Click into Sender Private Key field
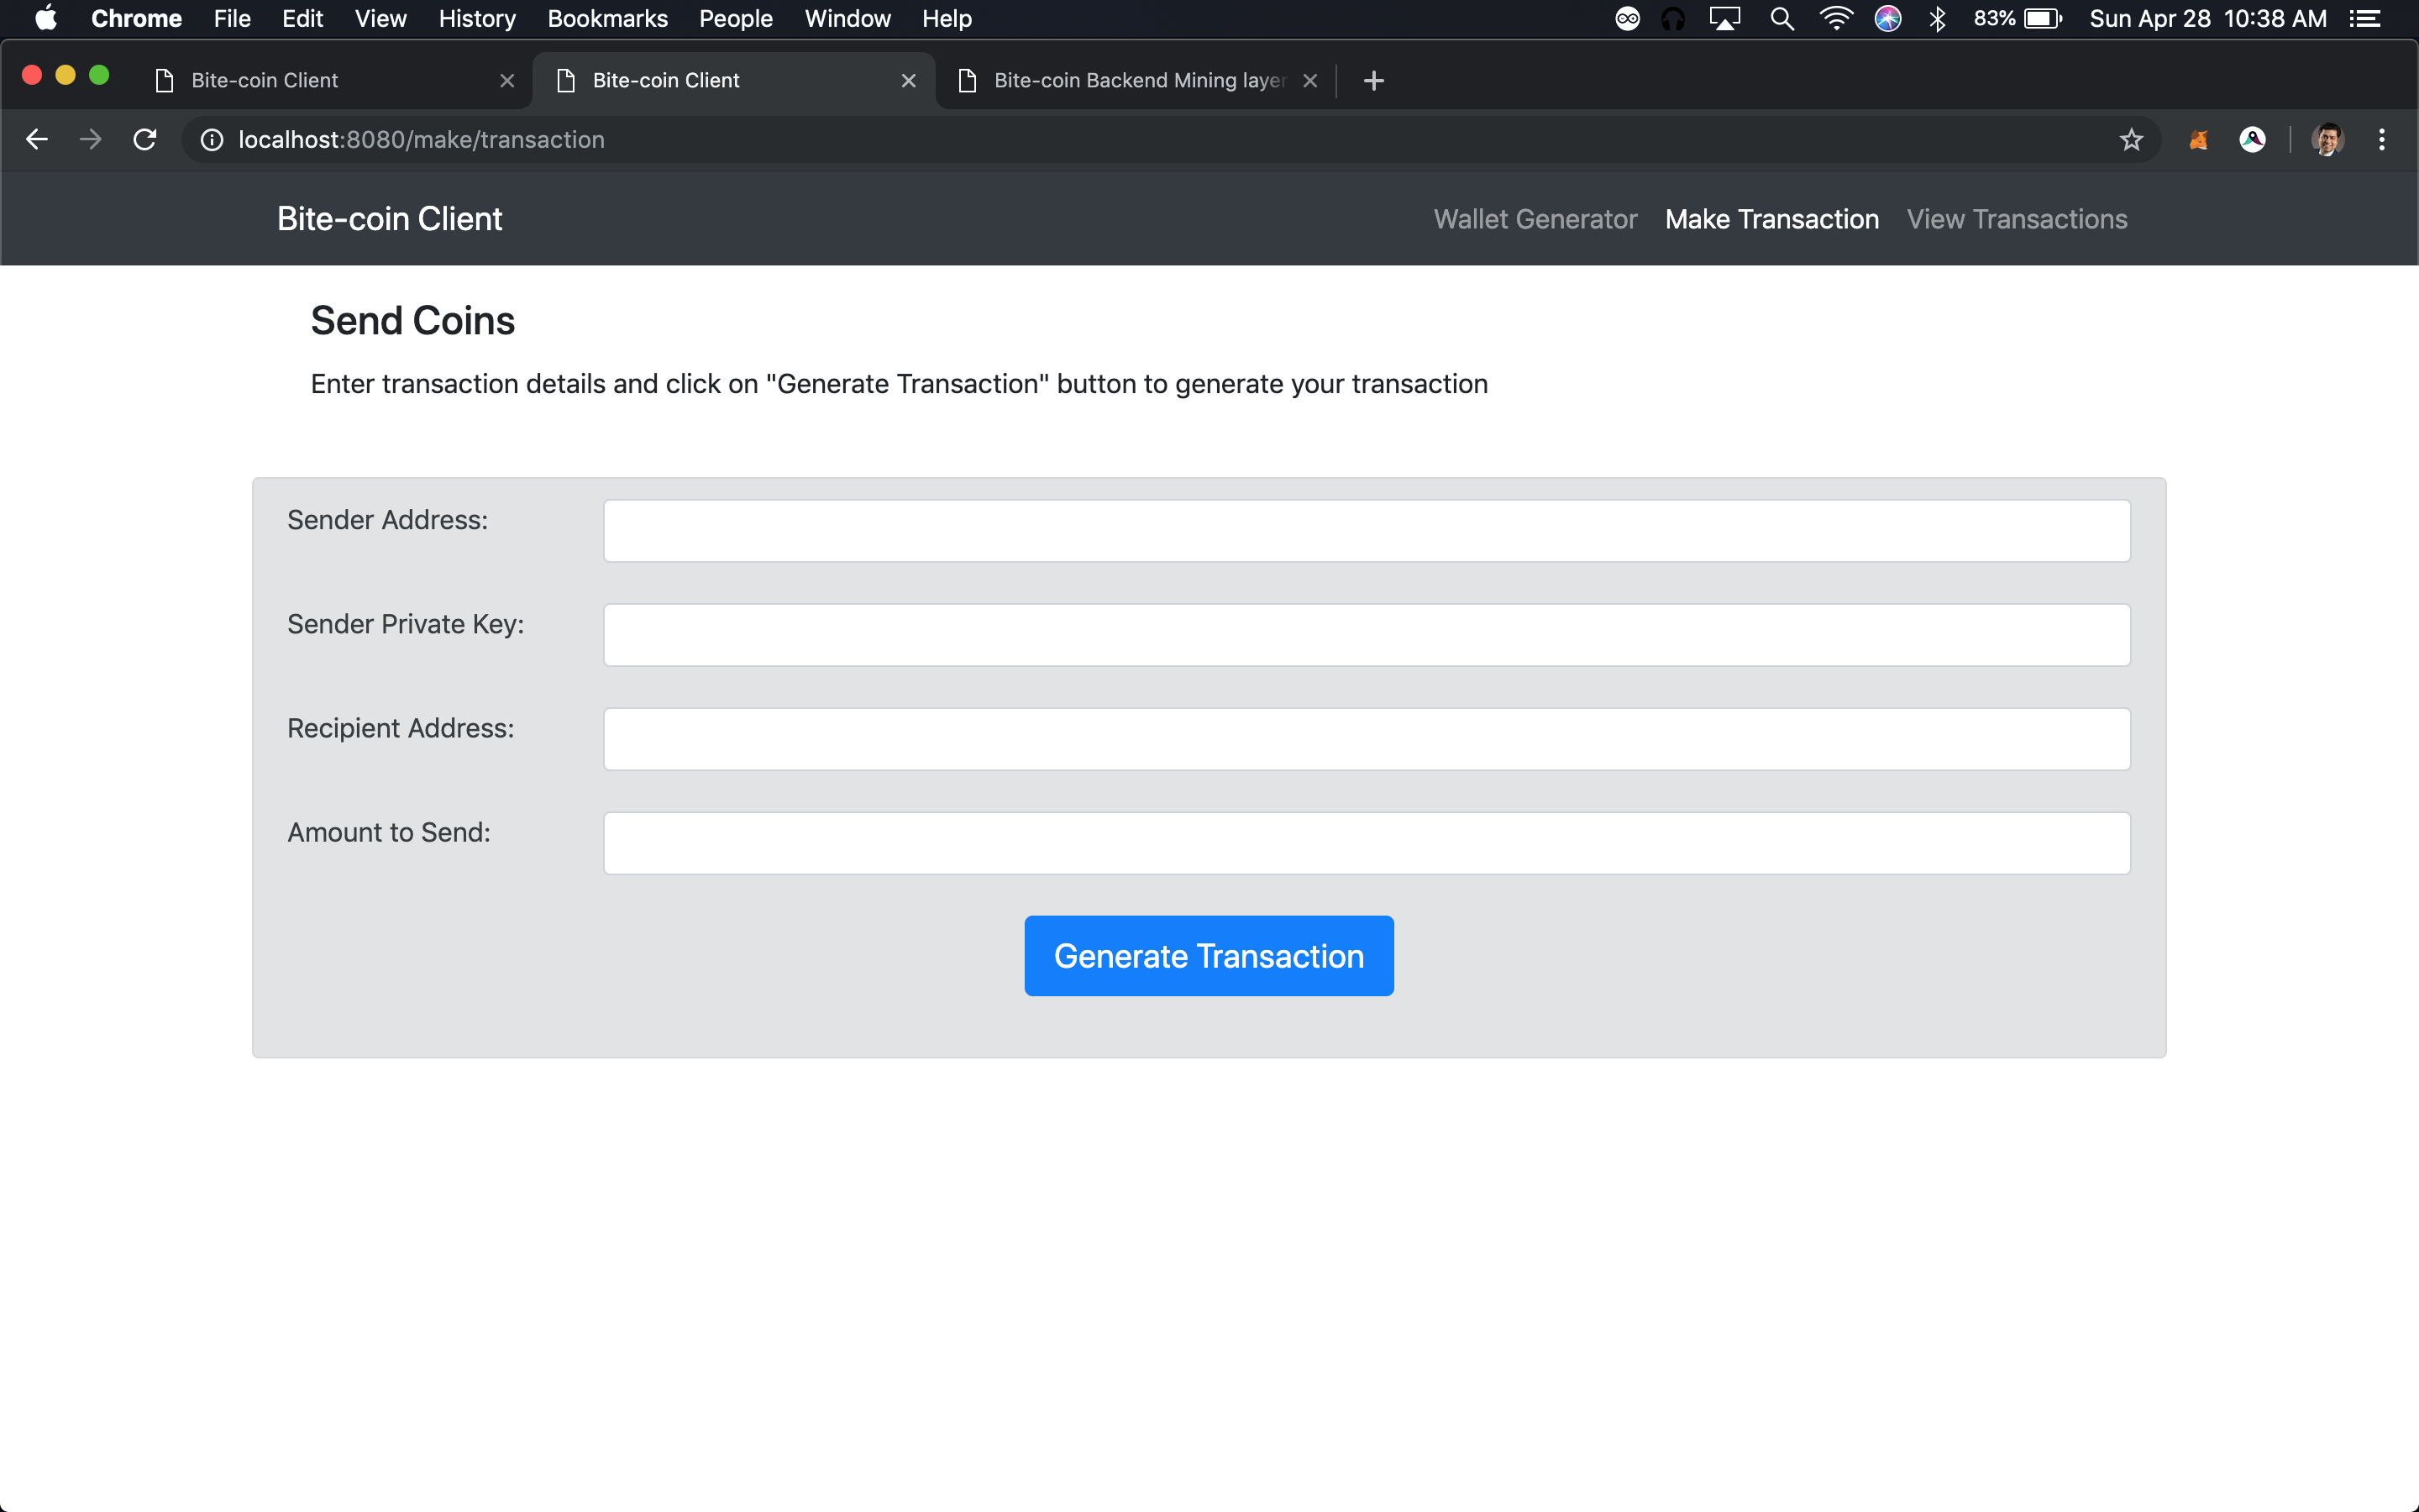Screen dimensions: 2419x1512 point(1367,635)
